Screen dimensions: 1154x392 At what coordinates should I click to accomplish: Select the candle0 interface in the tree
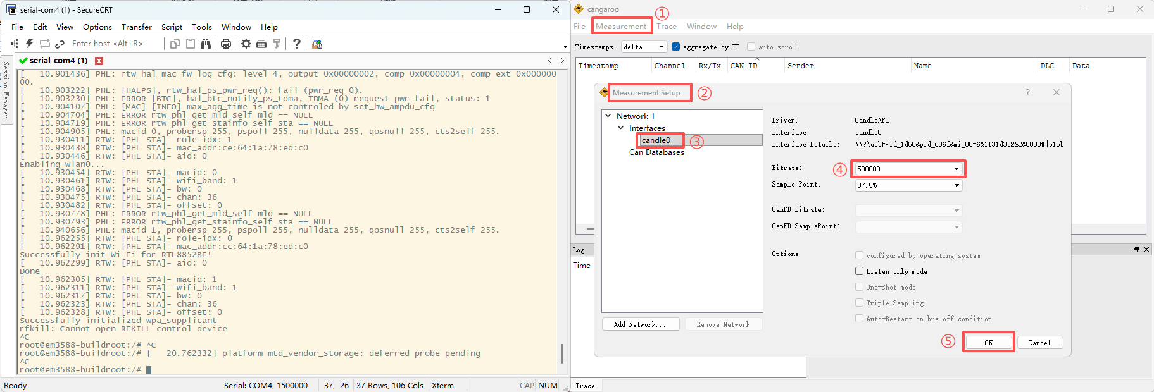pos(656,140)
